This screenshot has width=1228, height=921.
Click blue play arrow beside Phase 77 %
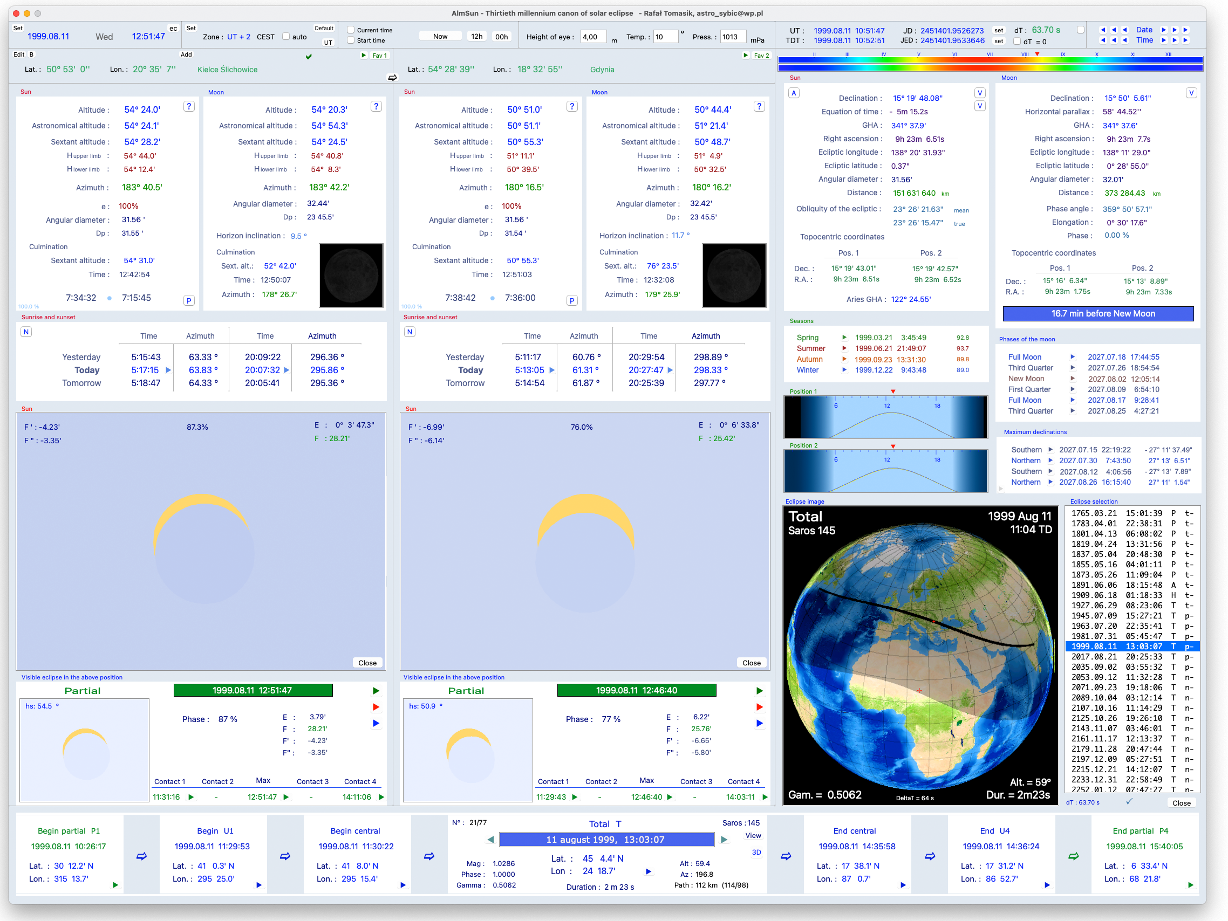[x=760, y=723]
